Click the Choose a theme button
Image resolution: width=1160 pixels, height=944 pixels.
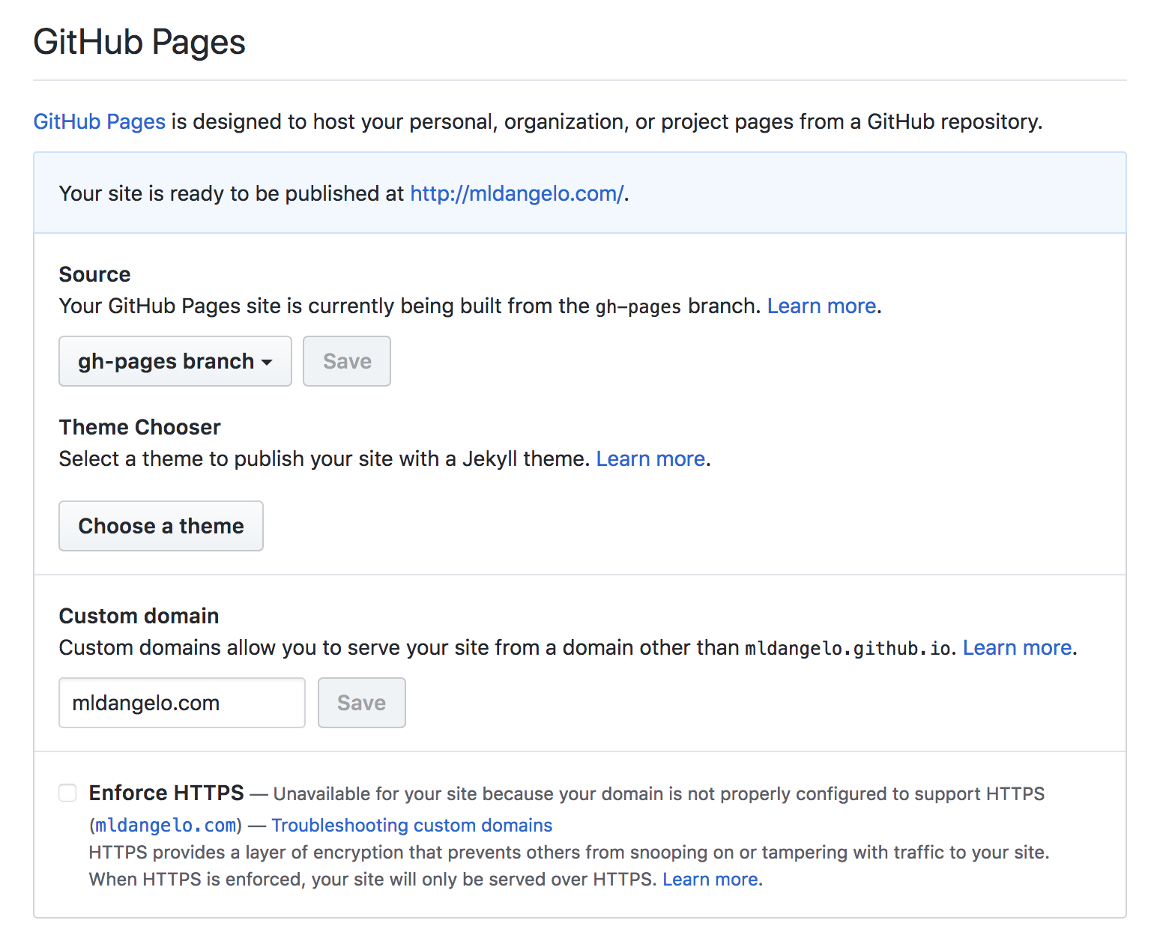160,525
